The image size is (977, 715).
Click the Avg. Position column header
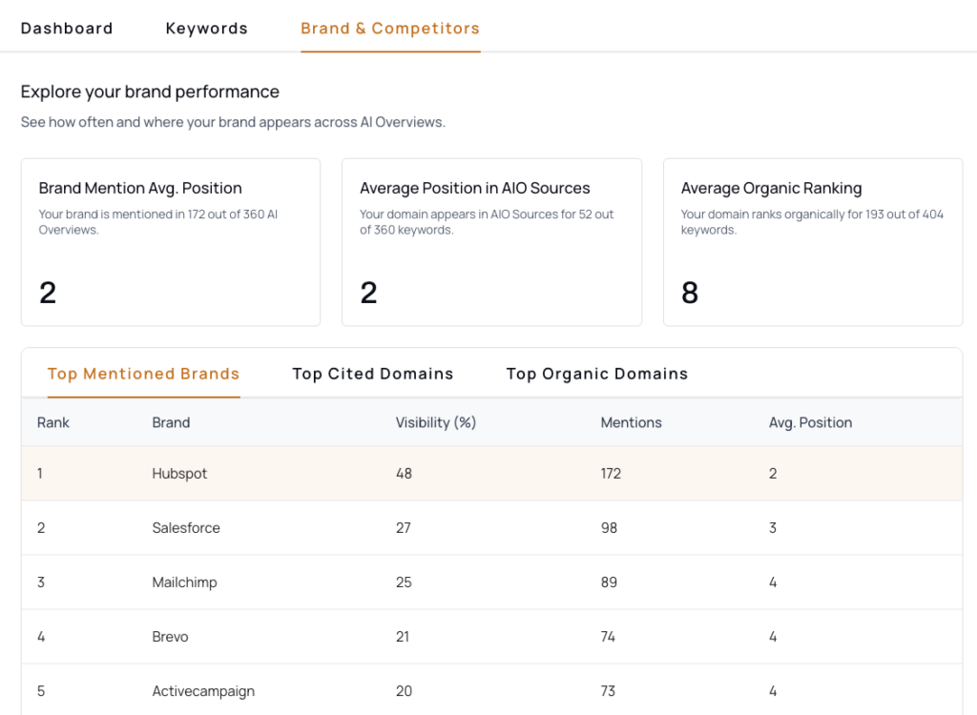(x=810, y=422)
